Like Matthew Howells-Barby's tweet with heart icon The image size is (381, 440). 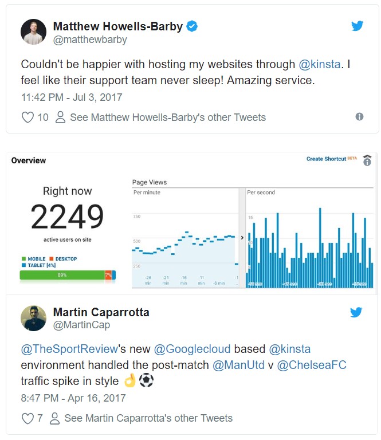28,117
